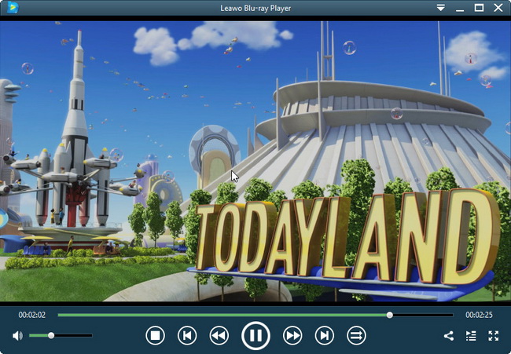511x354 pixels.
Task: Click the seek bar progress handle
Action: (389, 315)
